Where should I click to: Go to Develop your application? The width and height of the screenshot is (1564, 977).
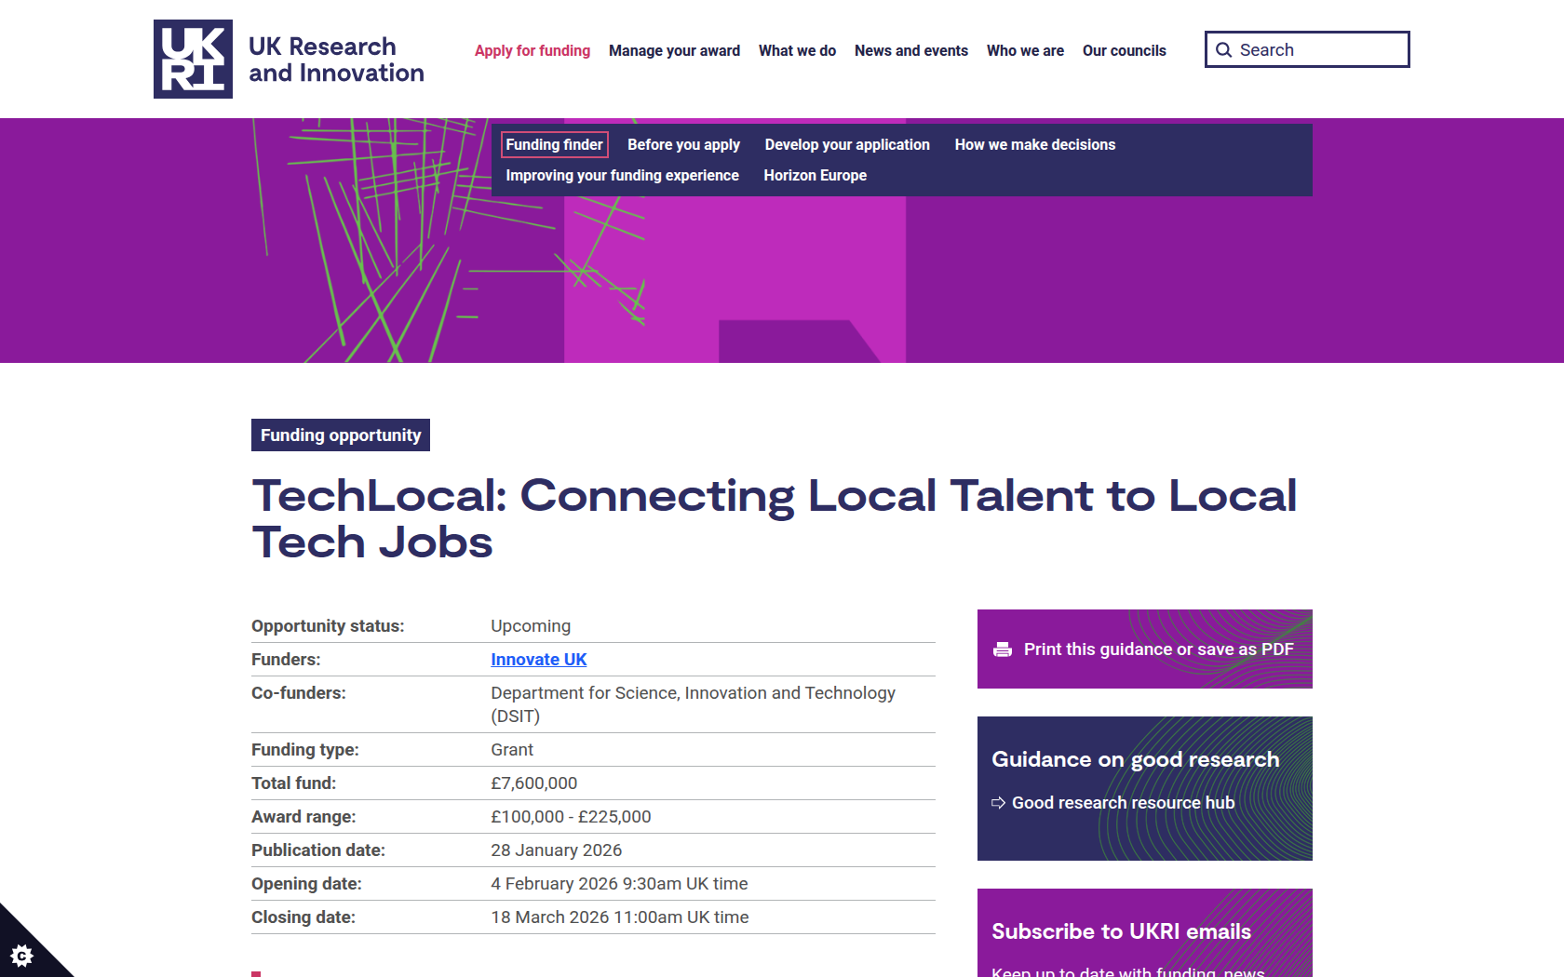[846, 144]
